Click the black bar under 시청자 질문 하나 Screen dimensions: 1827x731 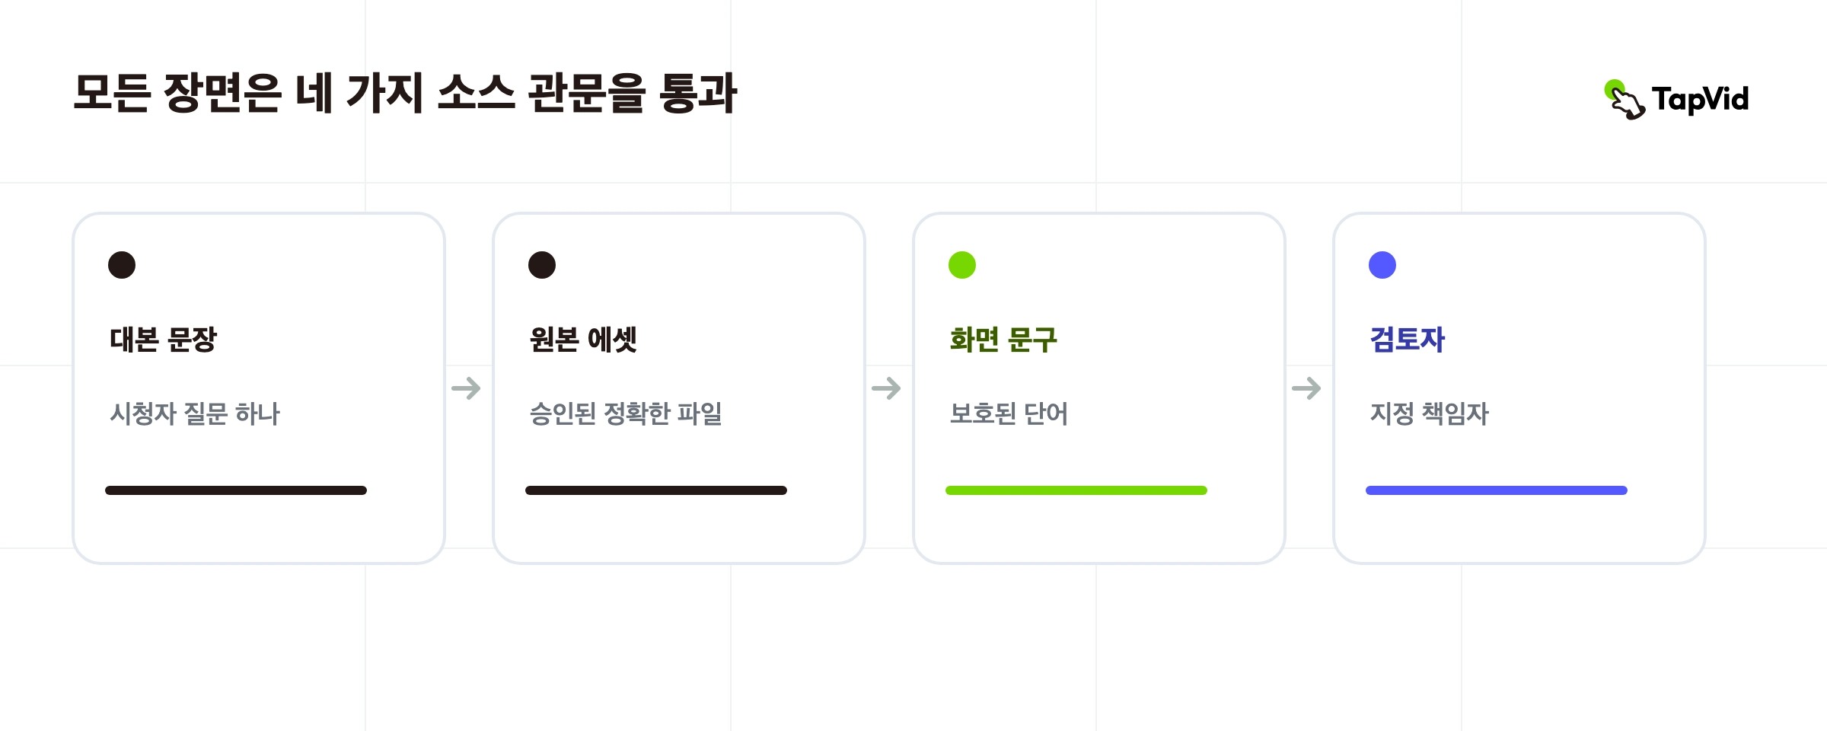click(236, 490)
